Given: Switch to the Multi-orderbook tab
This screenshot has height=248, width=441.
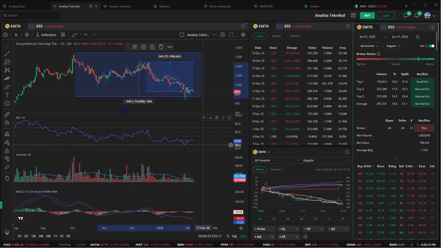Looking at the screenshot, I should pos(220,6).
